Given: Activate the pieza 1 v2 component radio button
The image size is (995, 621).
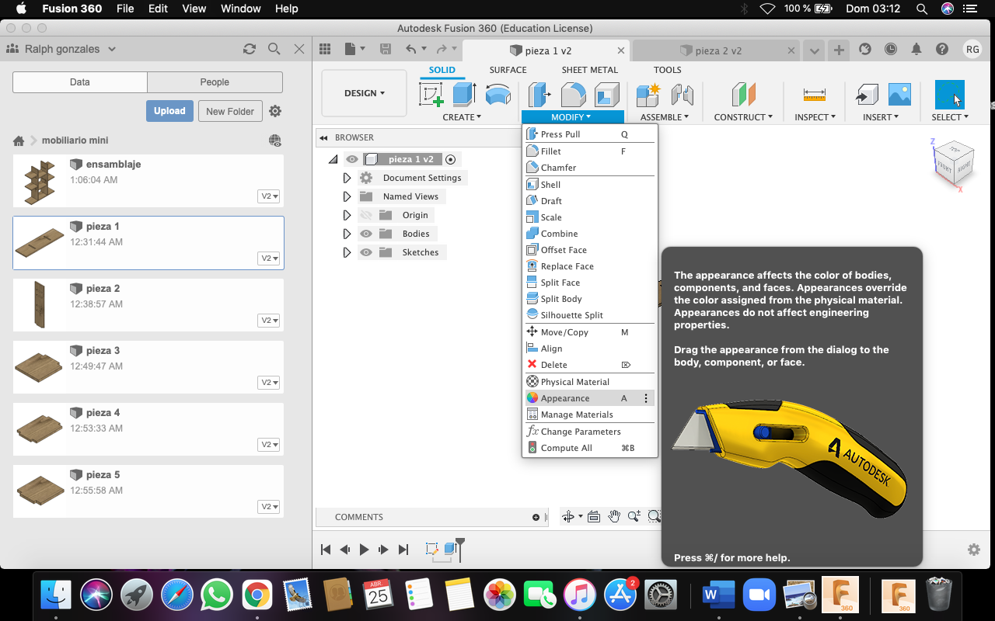Looking at the screenshot, I should tap(451, 159).
